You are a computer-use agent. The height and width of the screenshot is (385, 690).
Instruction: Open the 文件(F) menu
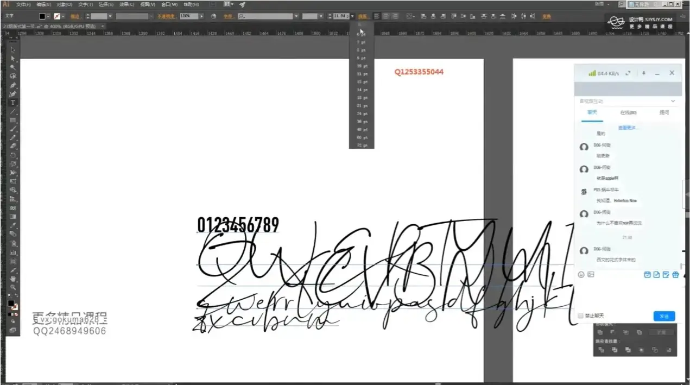[x=23, y=4]
